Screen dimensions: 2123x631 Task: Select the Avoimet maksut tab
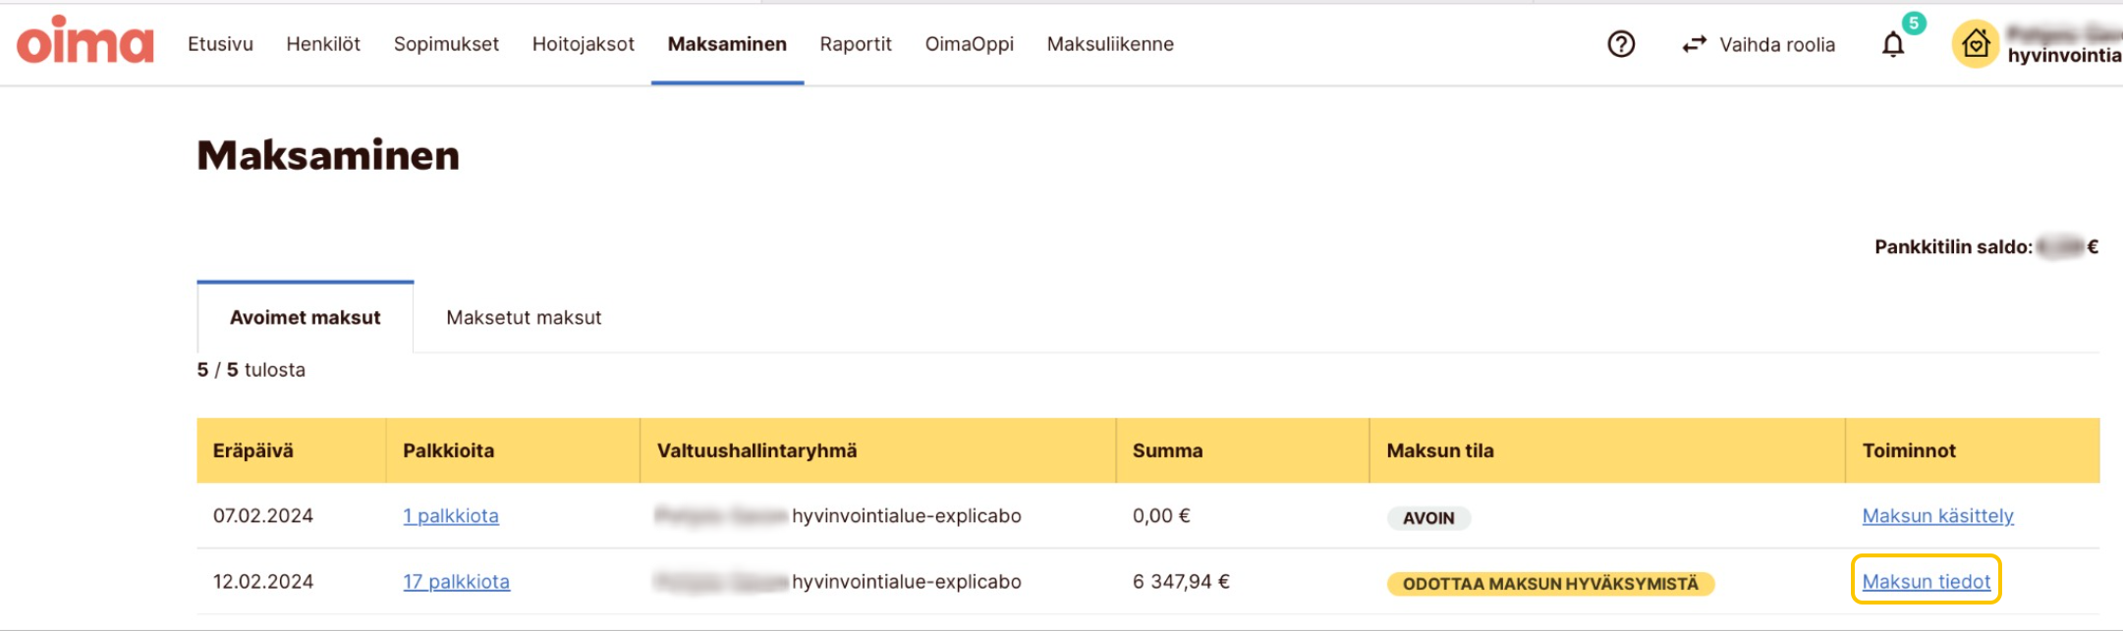(x=305, y=318)
